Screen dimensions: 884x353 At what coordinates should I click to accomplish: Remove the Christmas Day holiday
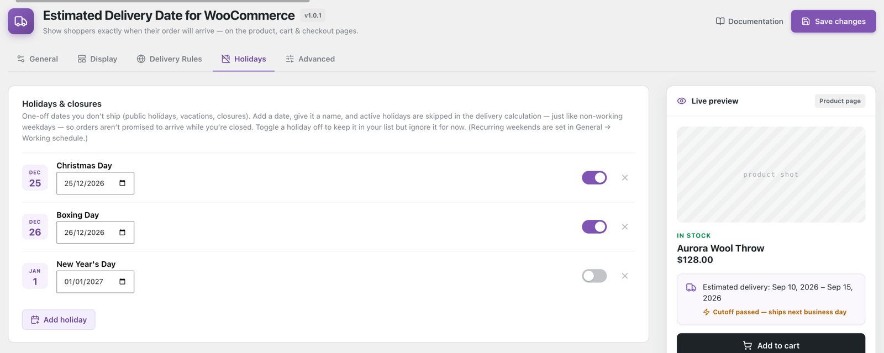[625, 177]
